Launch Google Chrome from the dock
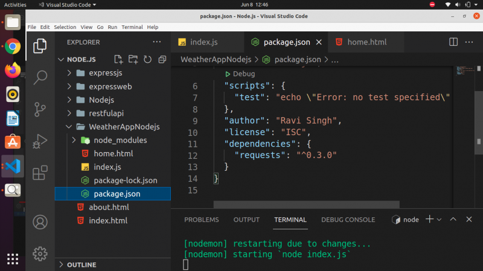The width and height of the screenshot is (483, 271). pos(13,46)
